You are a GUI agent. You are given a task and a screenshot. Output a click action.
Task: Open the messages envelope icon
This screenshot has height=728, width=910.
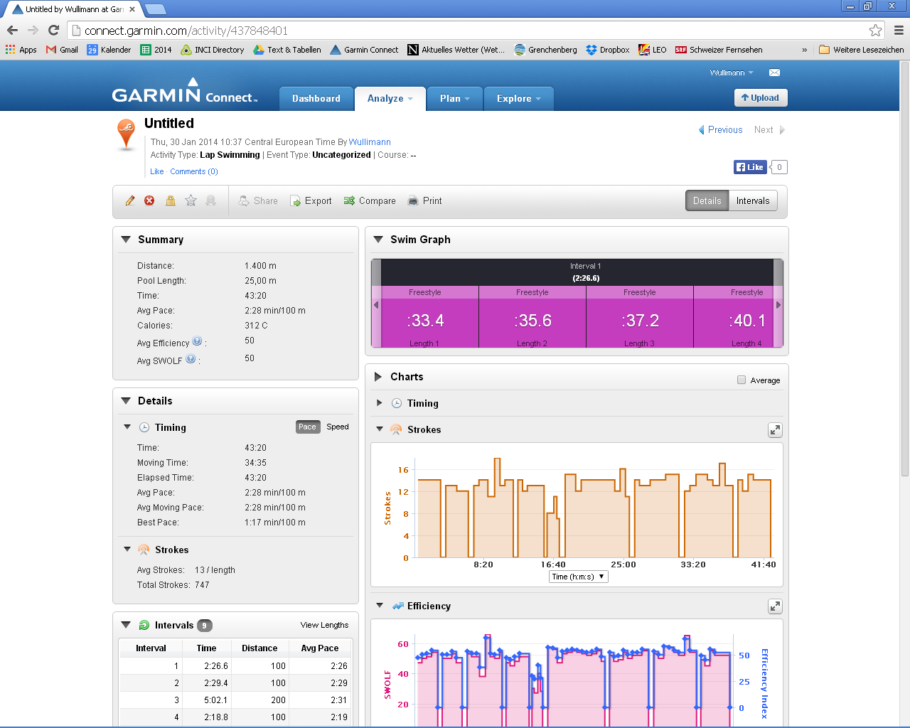(774, 73)
